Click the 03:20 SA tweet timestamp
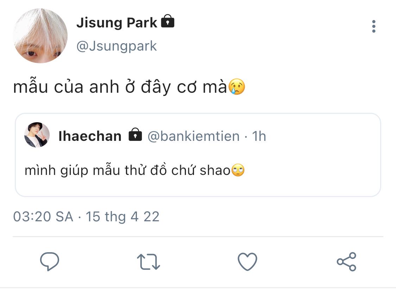The width and height of the screenshot is (396, 294). pos(43,216)
